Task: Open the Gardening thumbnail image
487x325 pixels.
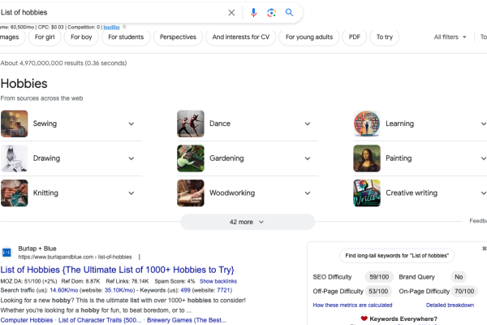Action: point(191,158)
